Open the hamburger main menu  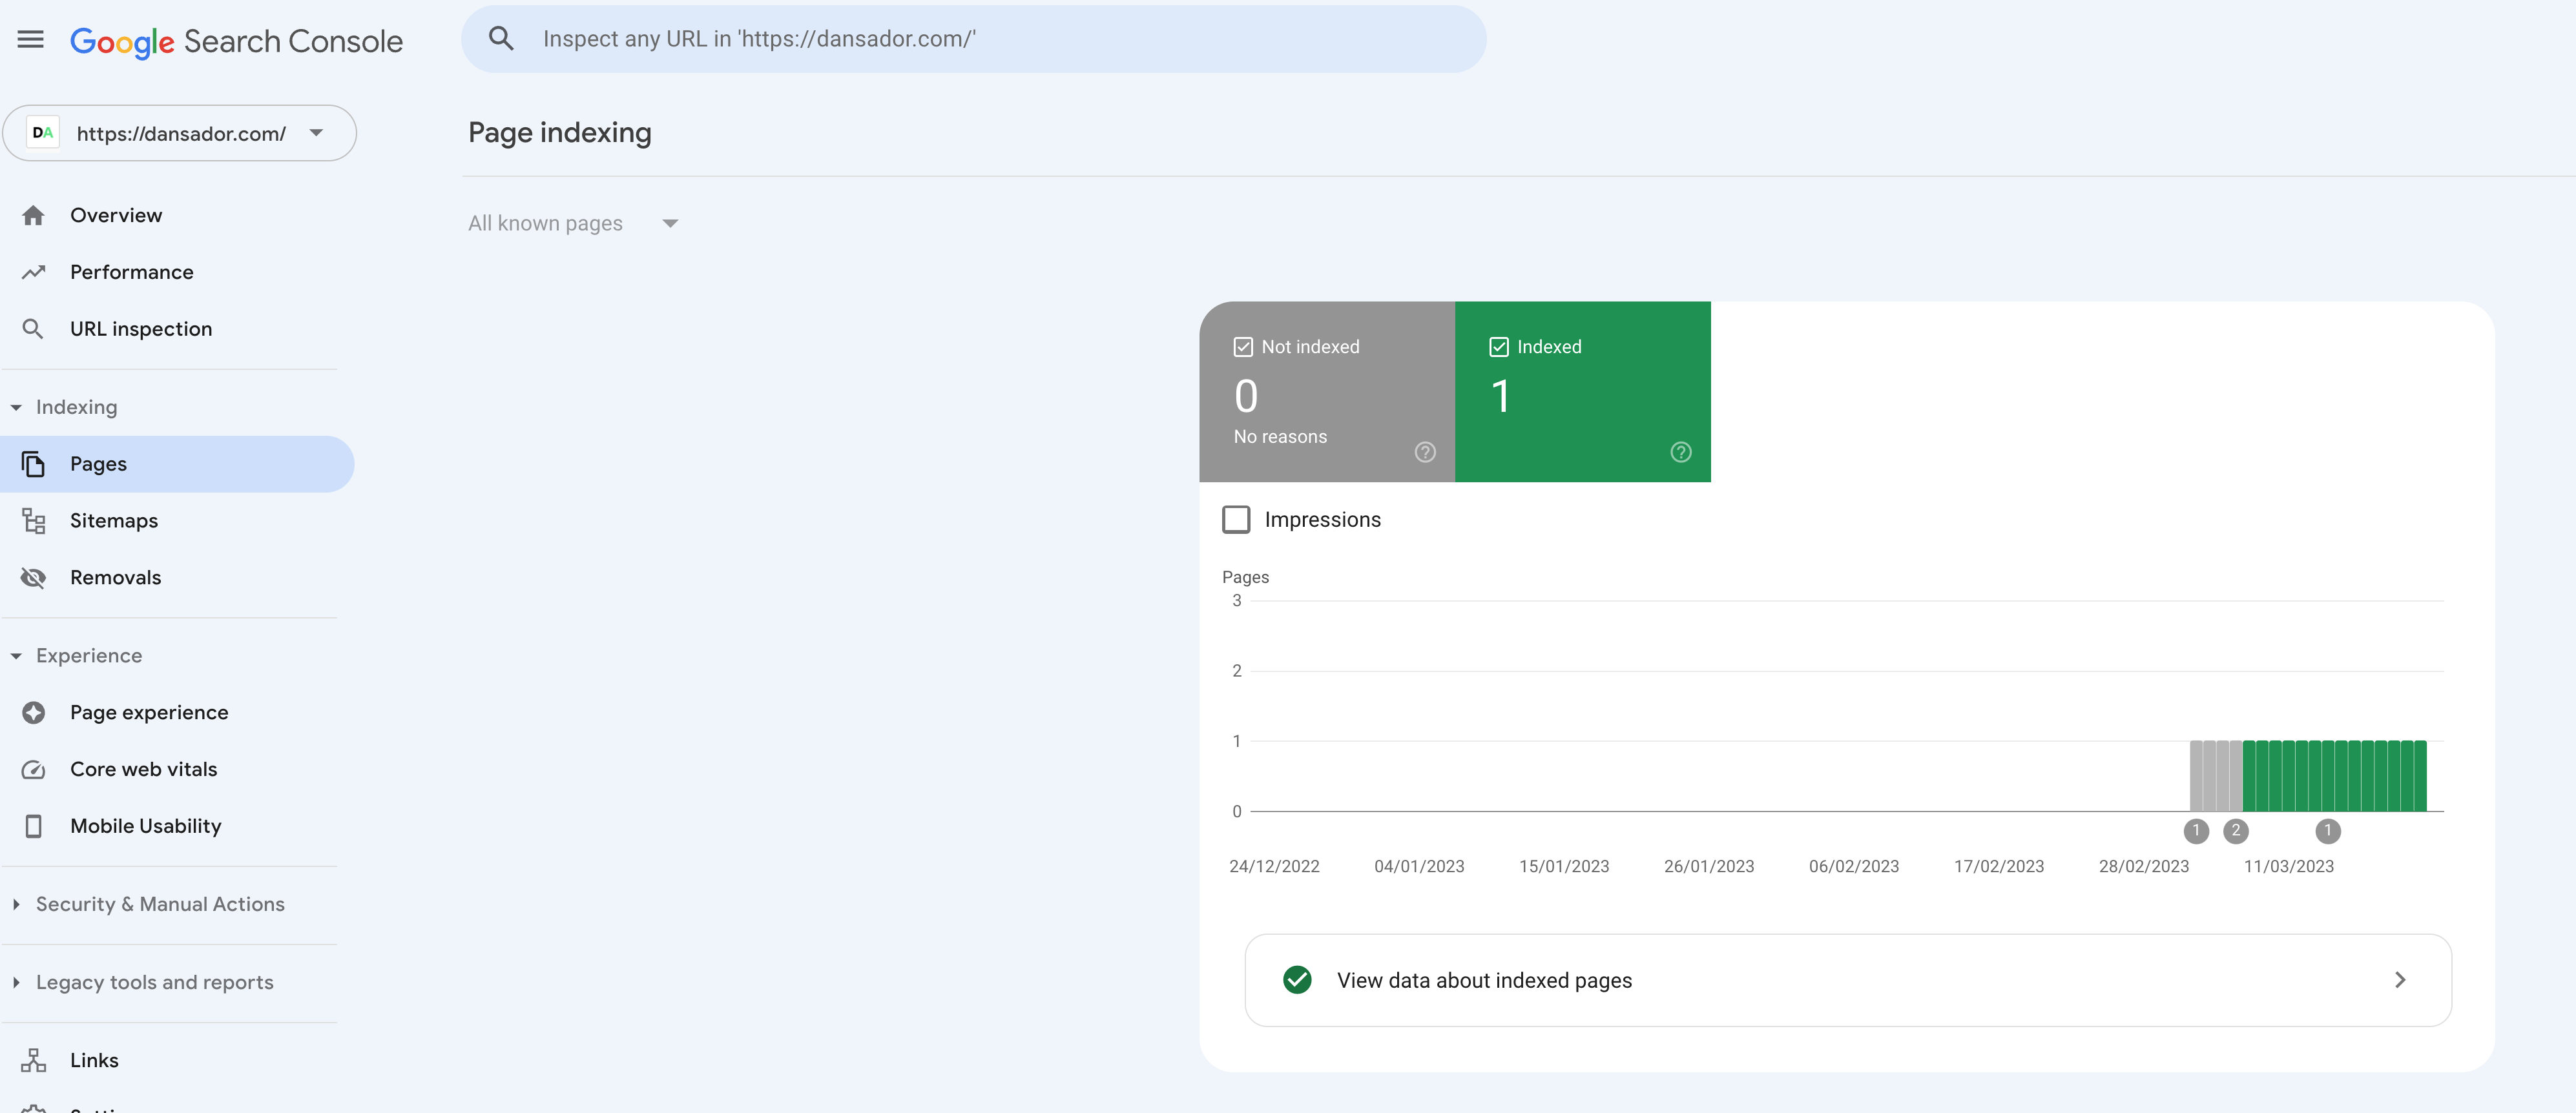(x=31, y=40)
